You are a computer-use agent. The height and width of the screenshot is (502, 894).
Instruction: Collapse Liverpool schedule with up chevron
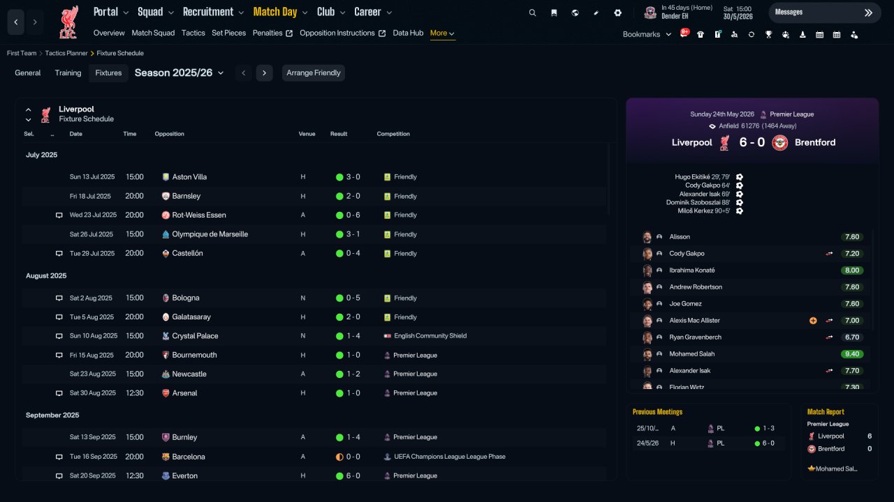(29, 109)
